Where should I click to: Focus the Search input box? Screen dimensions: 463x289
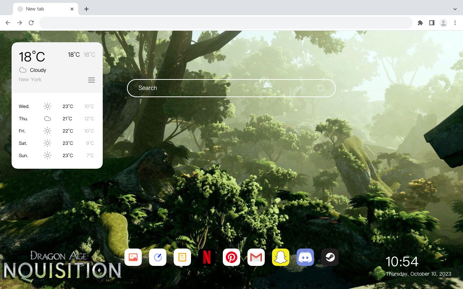coord(231,88)
